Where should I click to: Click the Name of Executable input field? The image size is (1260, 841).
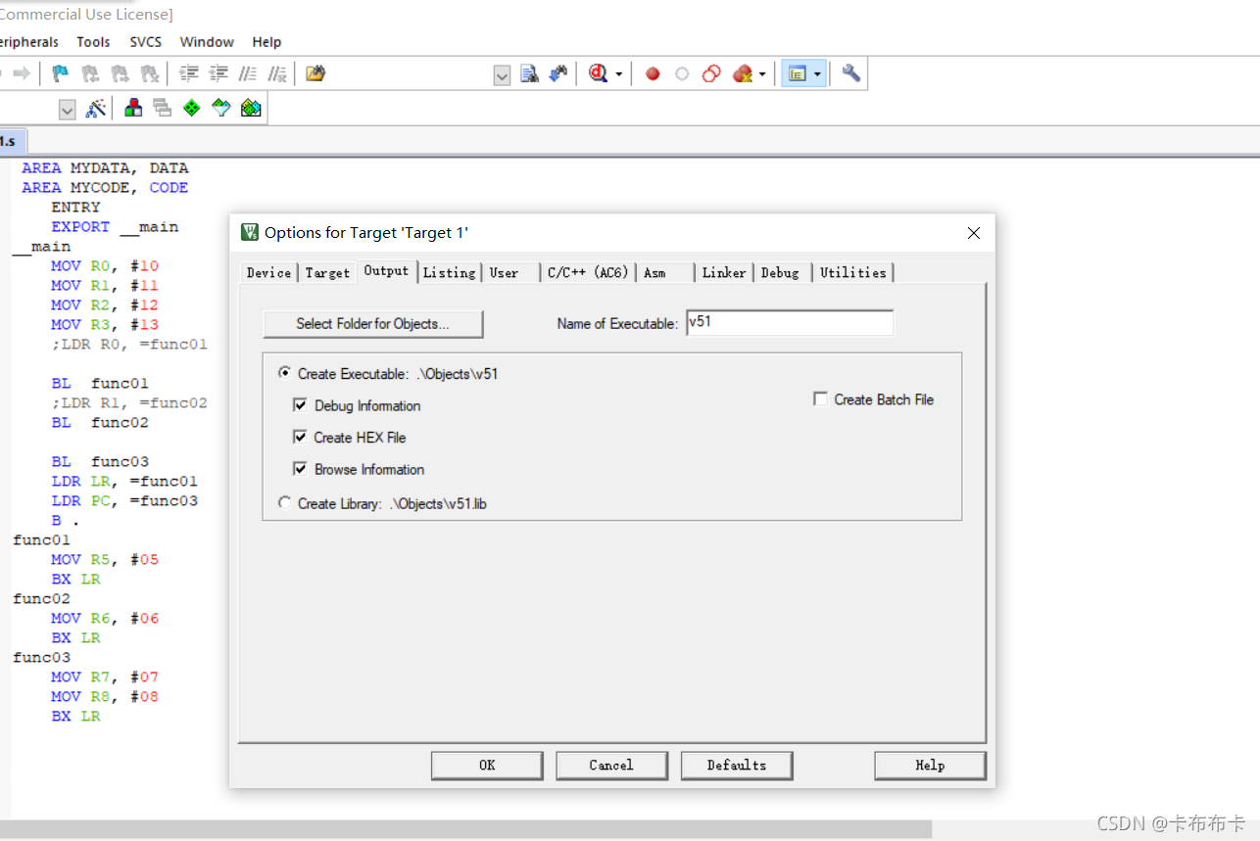click(x=789, y=322)
